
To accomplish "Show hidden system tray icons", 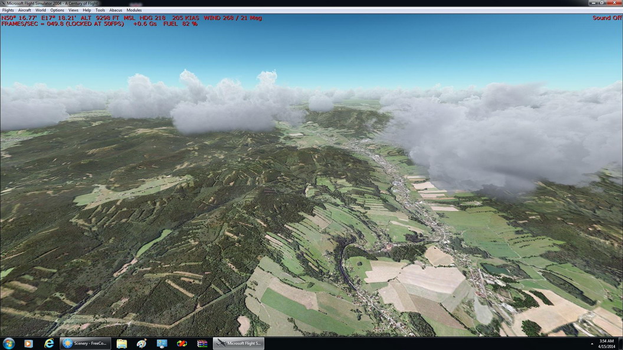I will [592, 344].
